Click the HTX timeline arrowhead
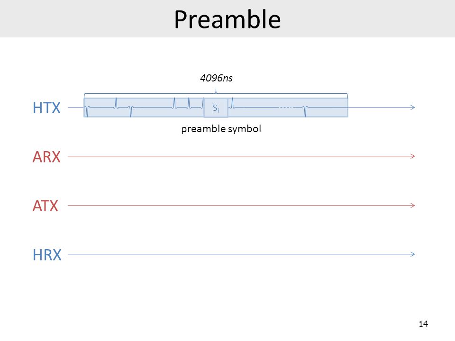 (413, 108)
